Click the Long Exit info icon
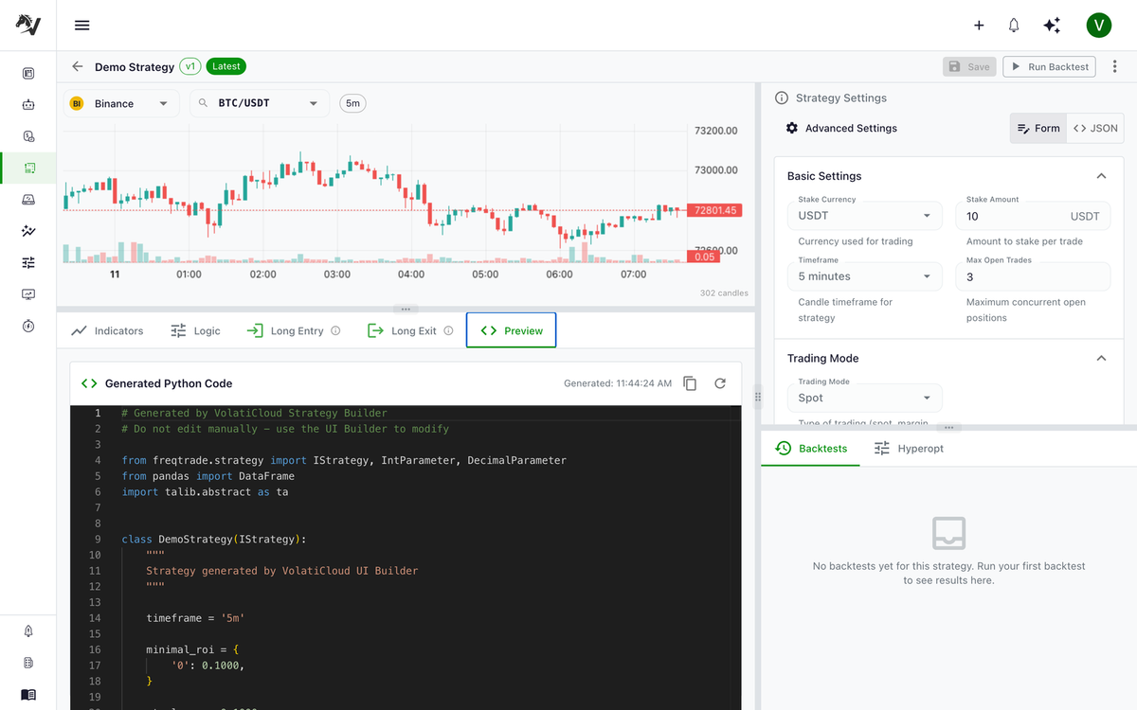Screen dimensions: 1137x710 coord(448,330)
